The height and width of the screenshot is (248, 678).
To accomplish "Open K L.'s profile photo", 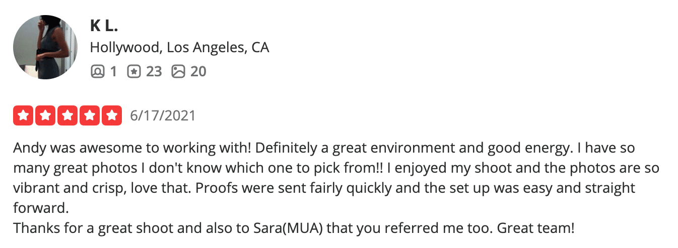I will coord(45,47).
